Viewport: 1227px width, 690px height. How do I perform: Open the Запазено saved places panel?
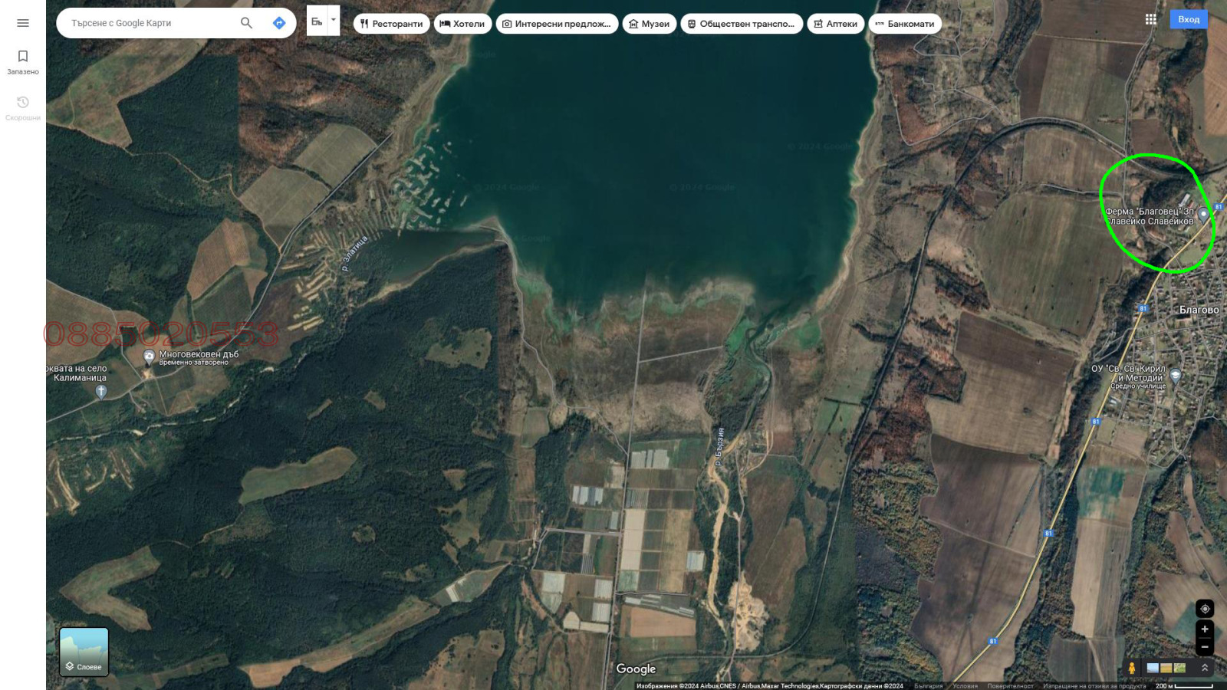click(x=23, y=61)
